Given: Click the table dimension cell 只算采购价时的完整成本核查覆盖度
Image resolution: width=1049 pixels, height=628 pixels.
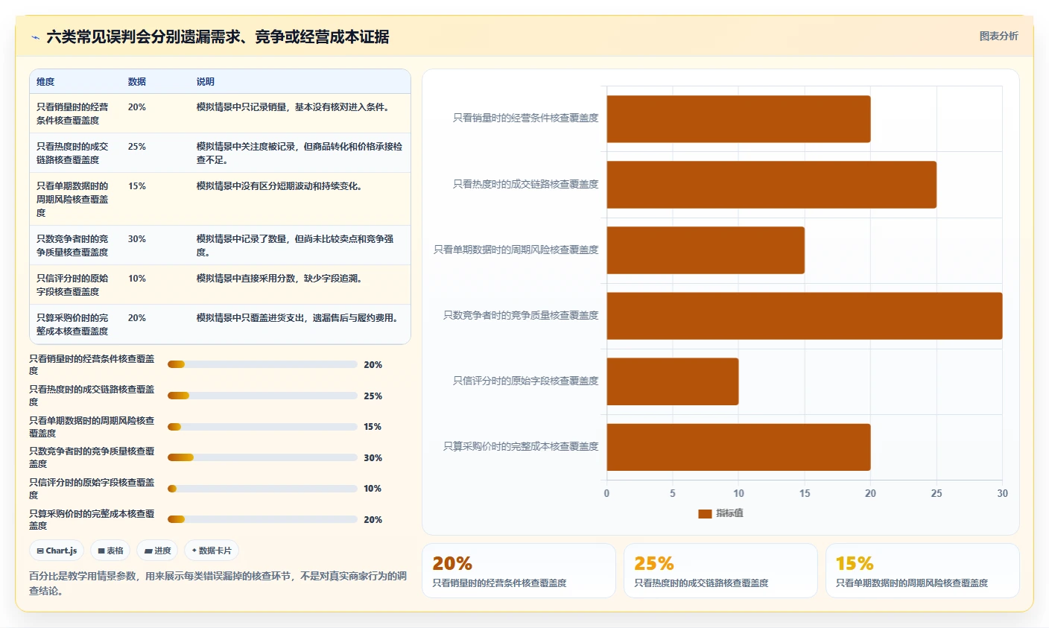Looking at the screenshot, I should point(72,324).
